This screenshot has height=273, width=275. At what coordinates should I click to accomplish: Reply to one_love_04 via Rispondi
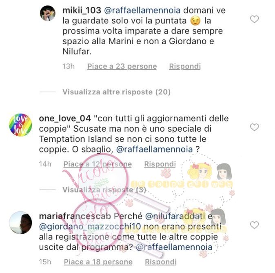tap(160, 164)
